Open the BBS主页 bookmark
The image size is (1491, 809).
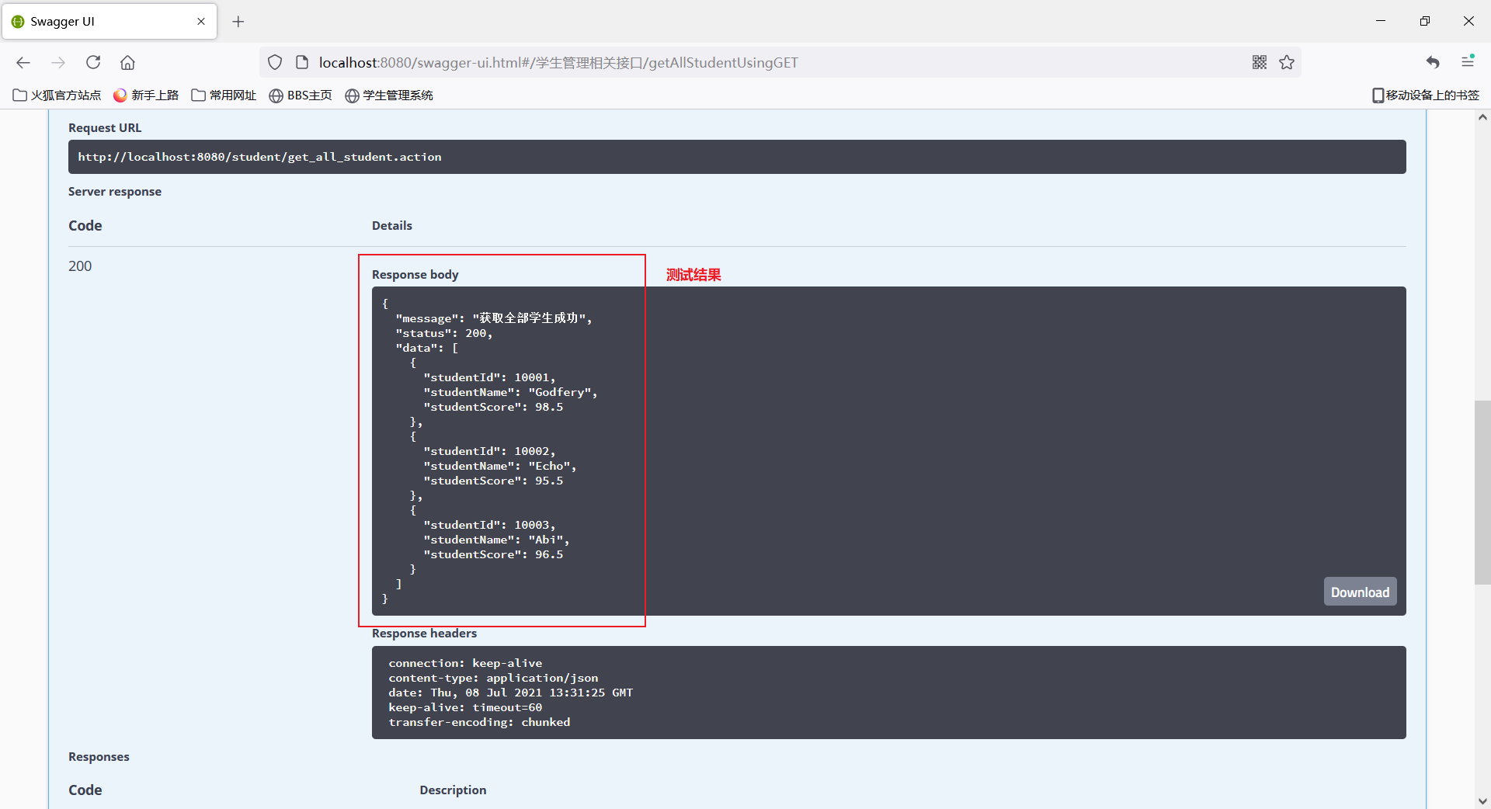301,95
